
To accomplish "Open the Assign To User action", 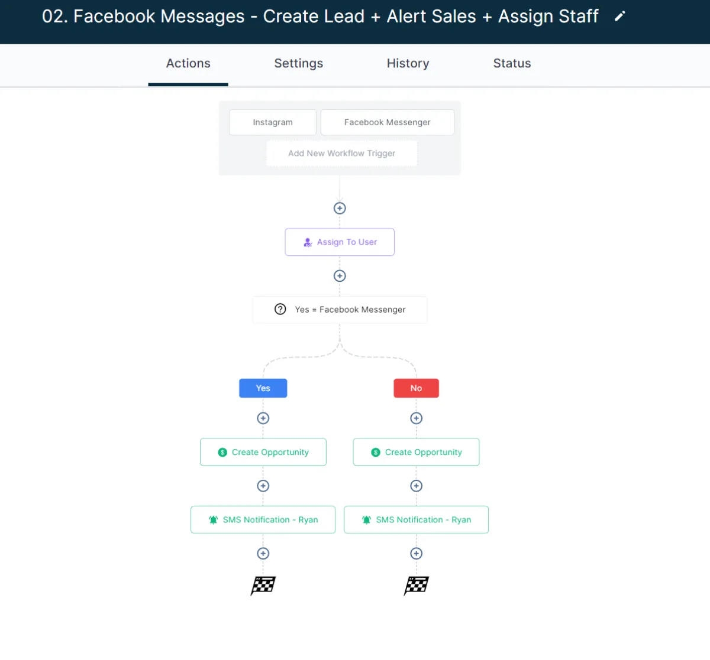I will pos(340,242).
